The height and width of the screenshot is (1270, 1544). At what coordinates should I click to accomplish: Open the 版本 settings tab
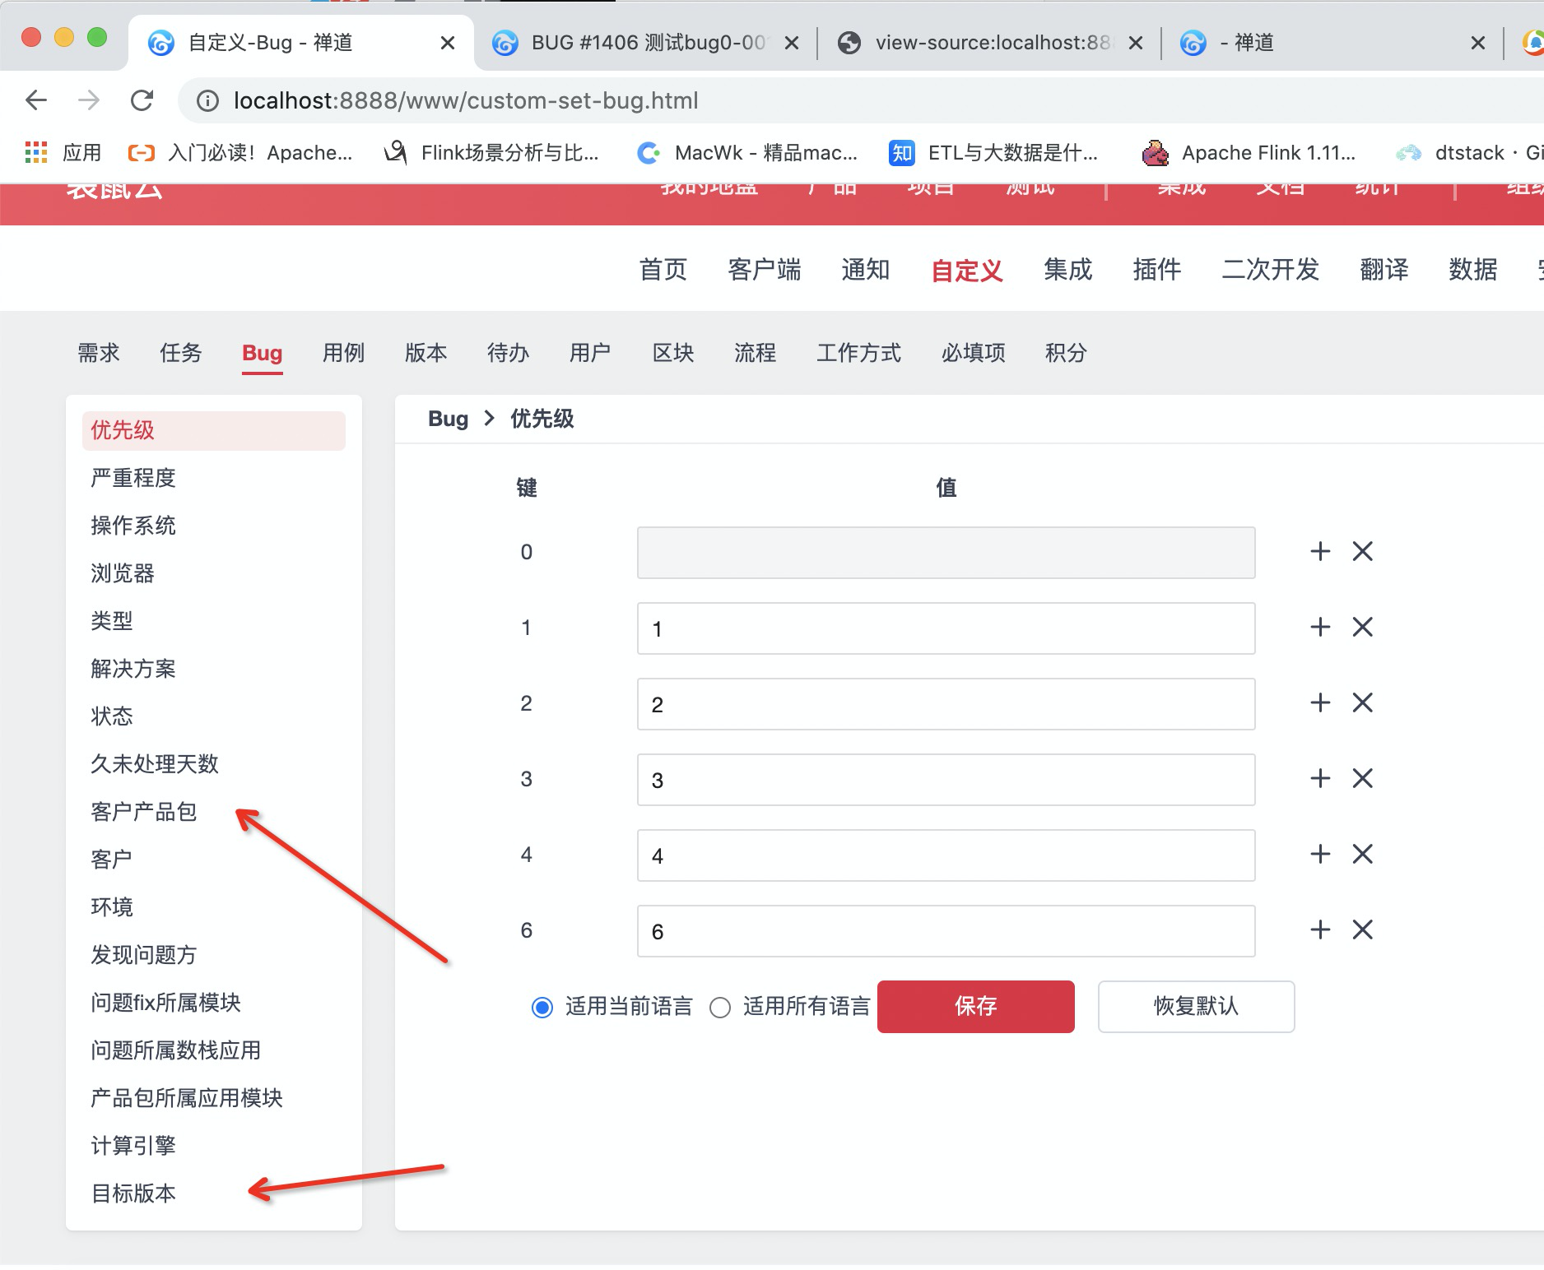(x=426, y=353)
